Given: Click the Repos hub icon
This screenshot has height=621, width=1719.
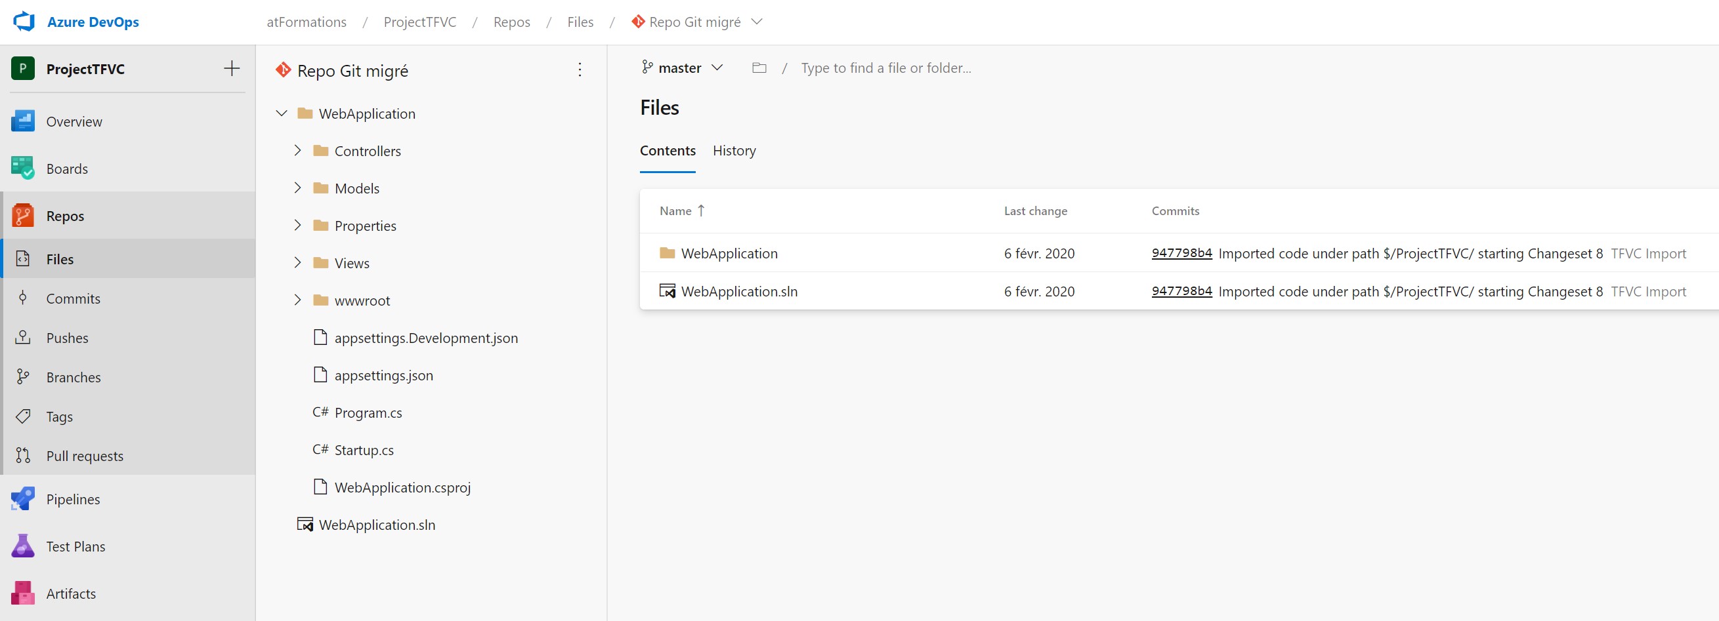Looking at the screenshot, I should pyautogui.click(x=23, y=216).
